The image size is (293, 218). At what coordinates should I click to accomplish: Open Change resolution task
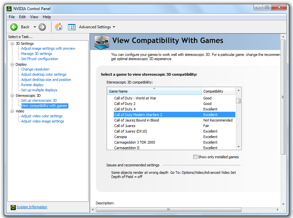click(35, 69)
